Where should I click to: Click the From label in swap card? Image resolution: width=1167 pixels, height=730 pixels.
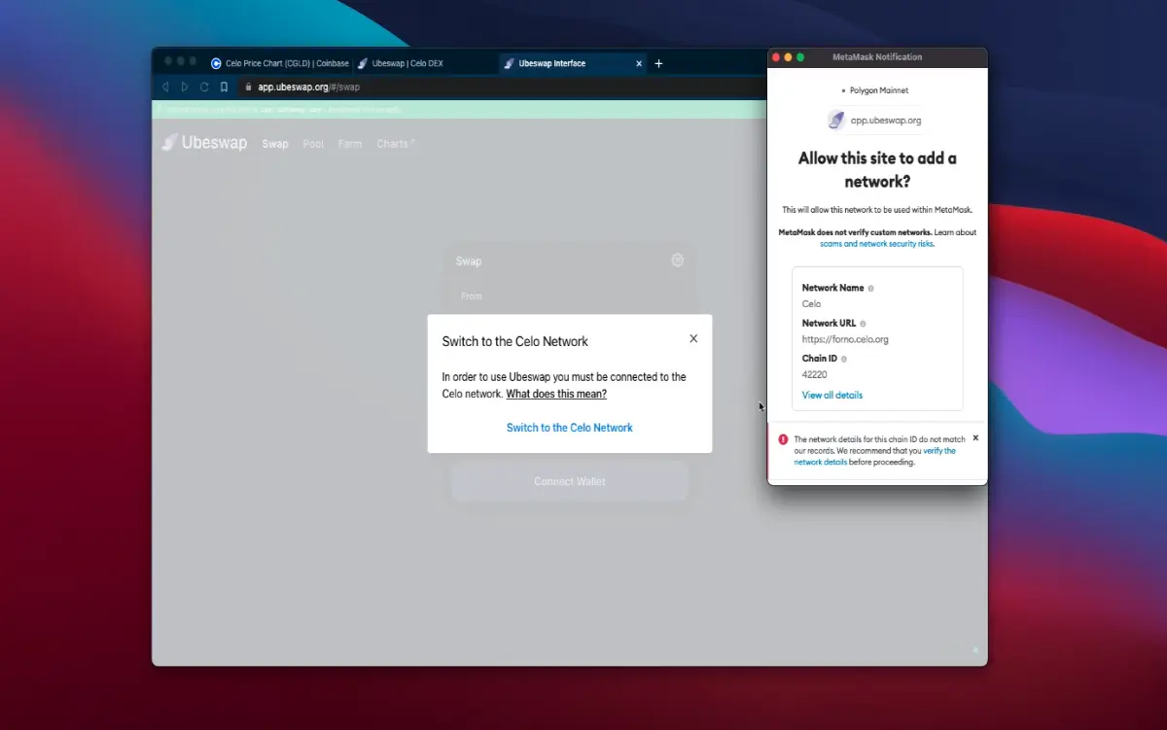click(x=472, y=295)
